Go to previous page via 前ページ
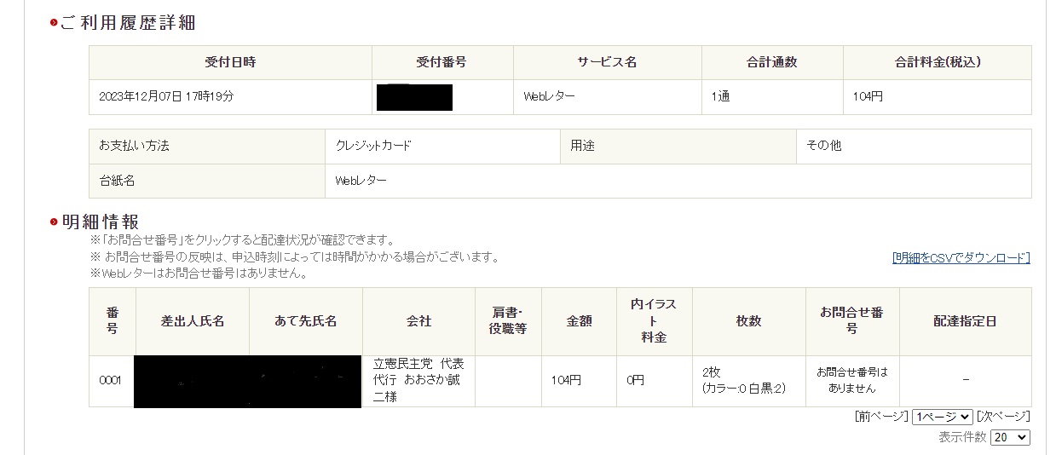This screenshot has height=455, width=1056. pos(881,417)
